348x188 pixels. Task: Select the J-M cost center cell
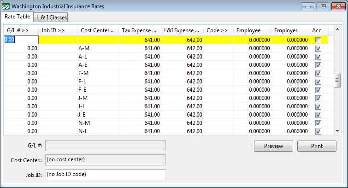pos(98,98)
